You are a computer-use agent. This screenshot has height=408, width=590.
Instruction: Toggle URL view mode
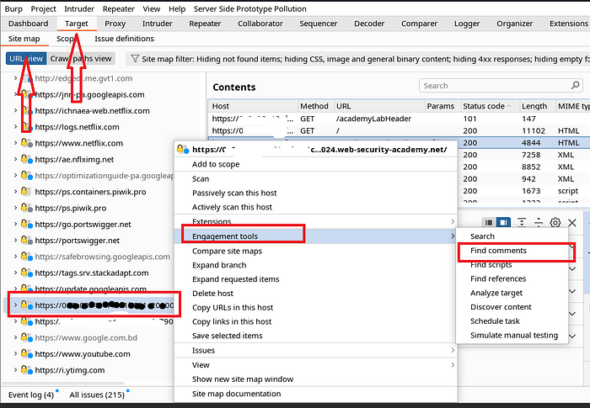coord(26,59)
